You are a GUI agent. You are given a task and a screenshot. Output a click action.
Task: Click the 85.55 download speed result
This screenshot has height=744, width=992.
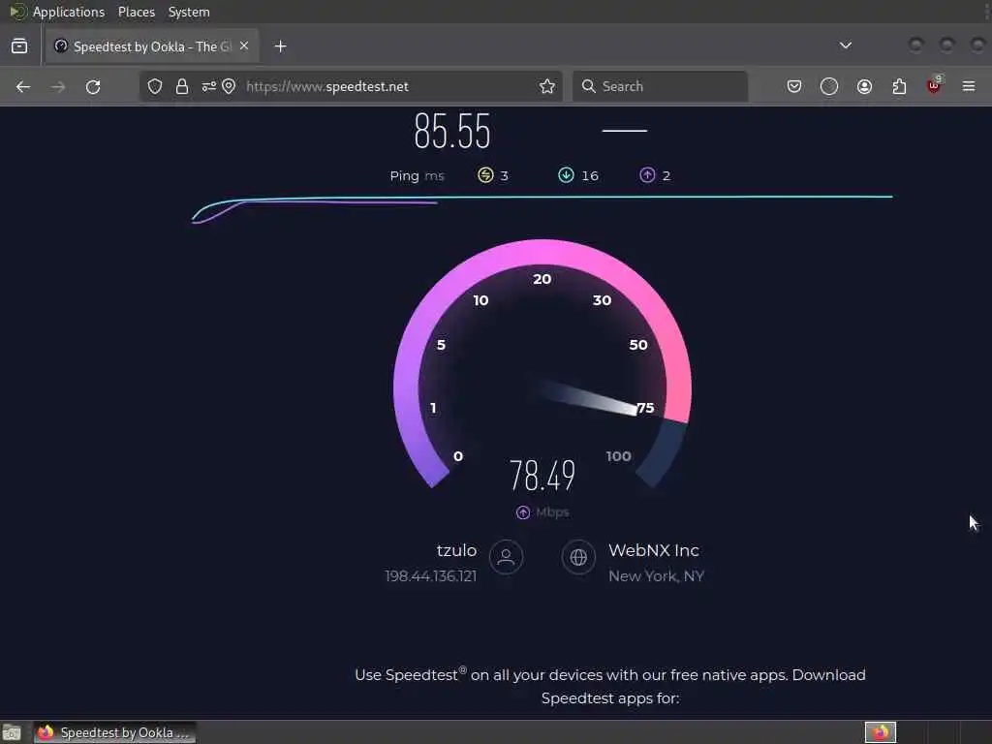tap(452, 131)
